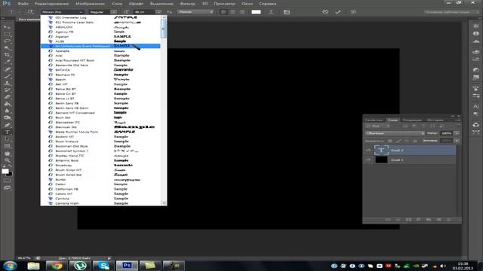Click the Align Text Left icon
Image resolution: width=483 pixels, height=271 pixels.
(x=223, y=12)
